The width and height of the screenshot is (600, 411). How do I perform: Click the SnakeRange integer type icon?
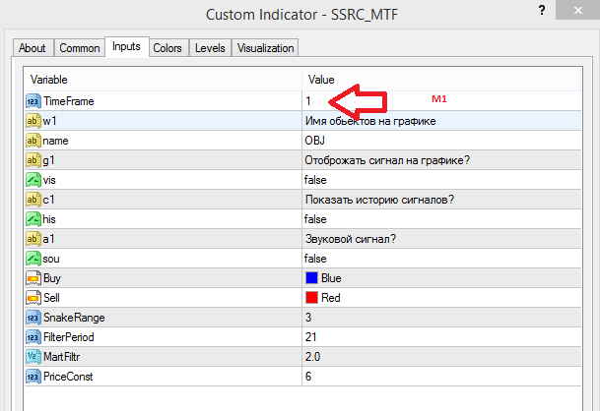pos(33,318)
